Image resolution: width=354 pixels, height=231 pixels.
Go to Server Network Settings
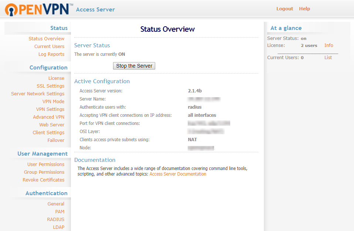(x=38, y=94)
